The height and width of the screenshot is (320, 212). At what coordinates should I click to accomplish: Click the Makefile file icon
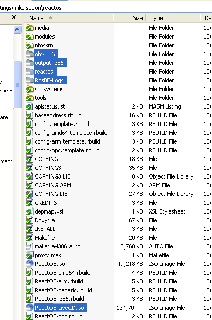(29, 238)
